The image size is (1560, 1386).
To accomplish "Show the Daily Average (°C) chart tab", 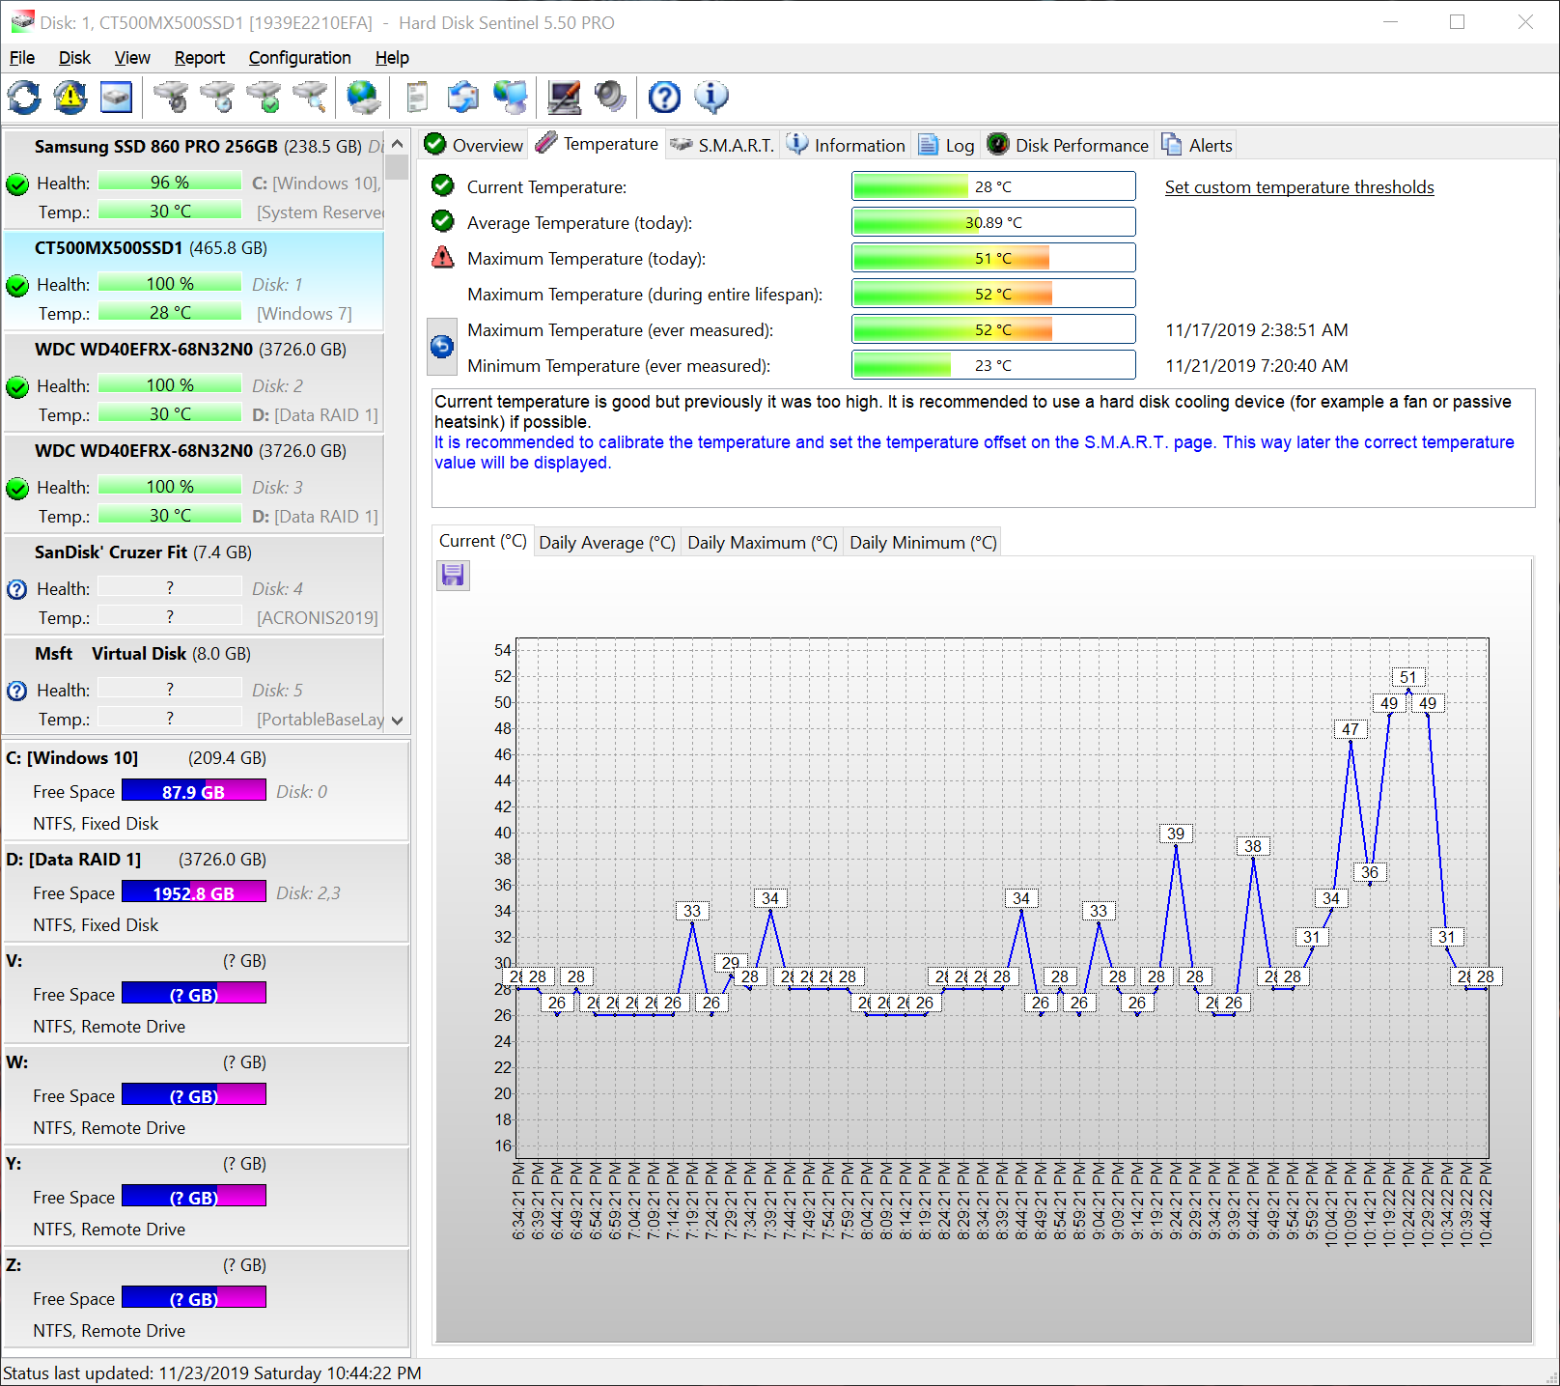I will [607, 543].
